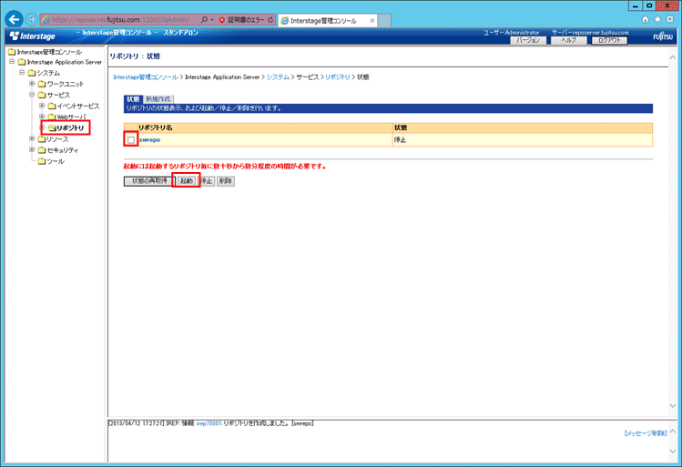Click the browser address bar URL field
The image size is (682, 467).
pos(118,19)
